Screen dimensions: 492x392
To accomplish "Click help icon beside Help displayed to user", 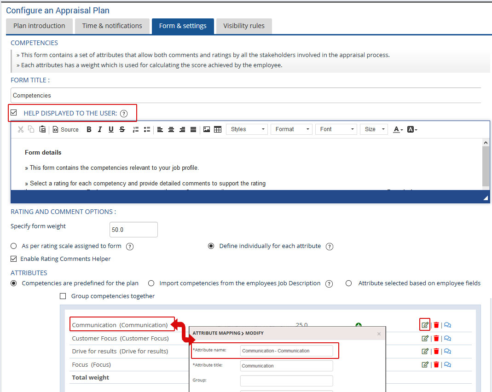I will pos(124,114).
